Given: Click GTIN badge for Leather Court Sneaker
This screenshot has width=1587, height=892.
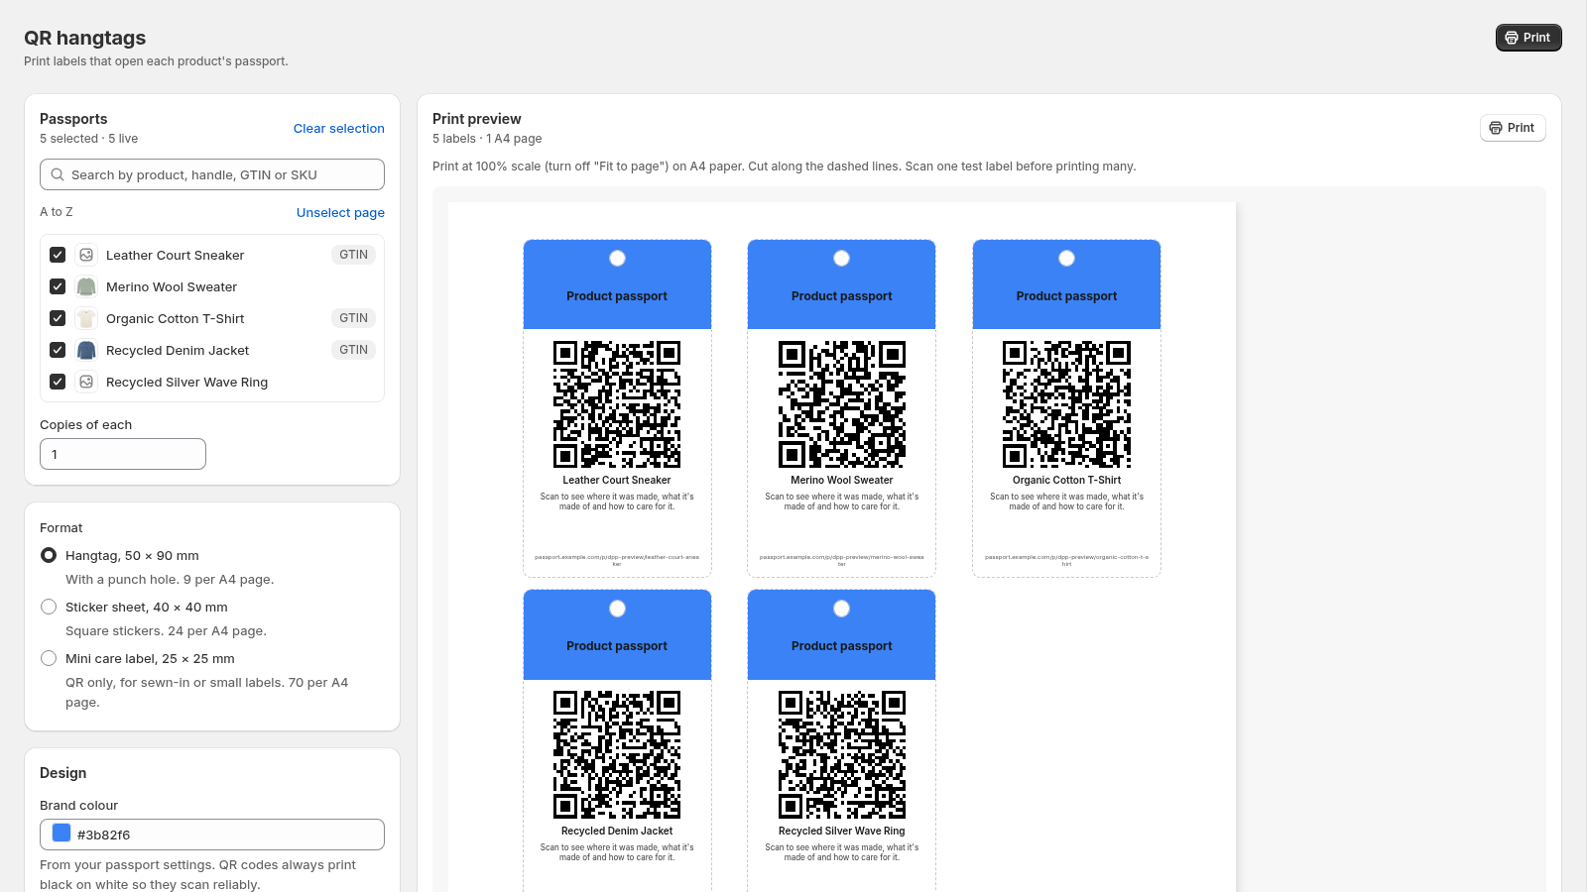Looking at the screenshot, I should (x=353, y=255).
